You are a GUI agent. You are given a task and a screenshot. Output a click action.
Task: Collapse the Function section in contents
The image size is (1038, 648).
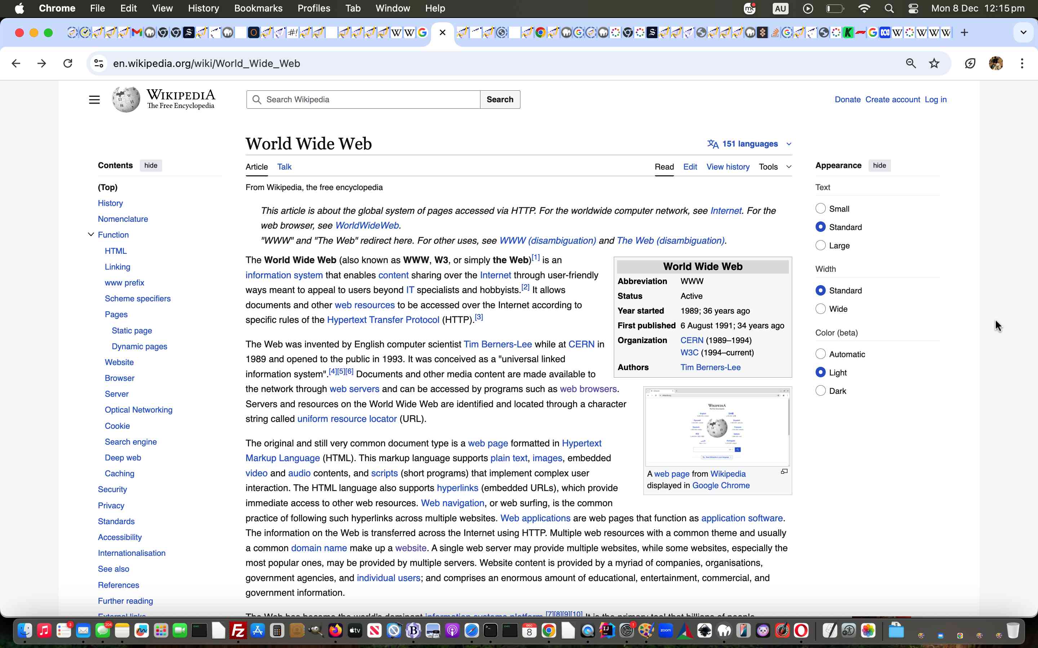pyautogui.click(x=91, y=234)
